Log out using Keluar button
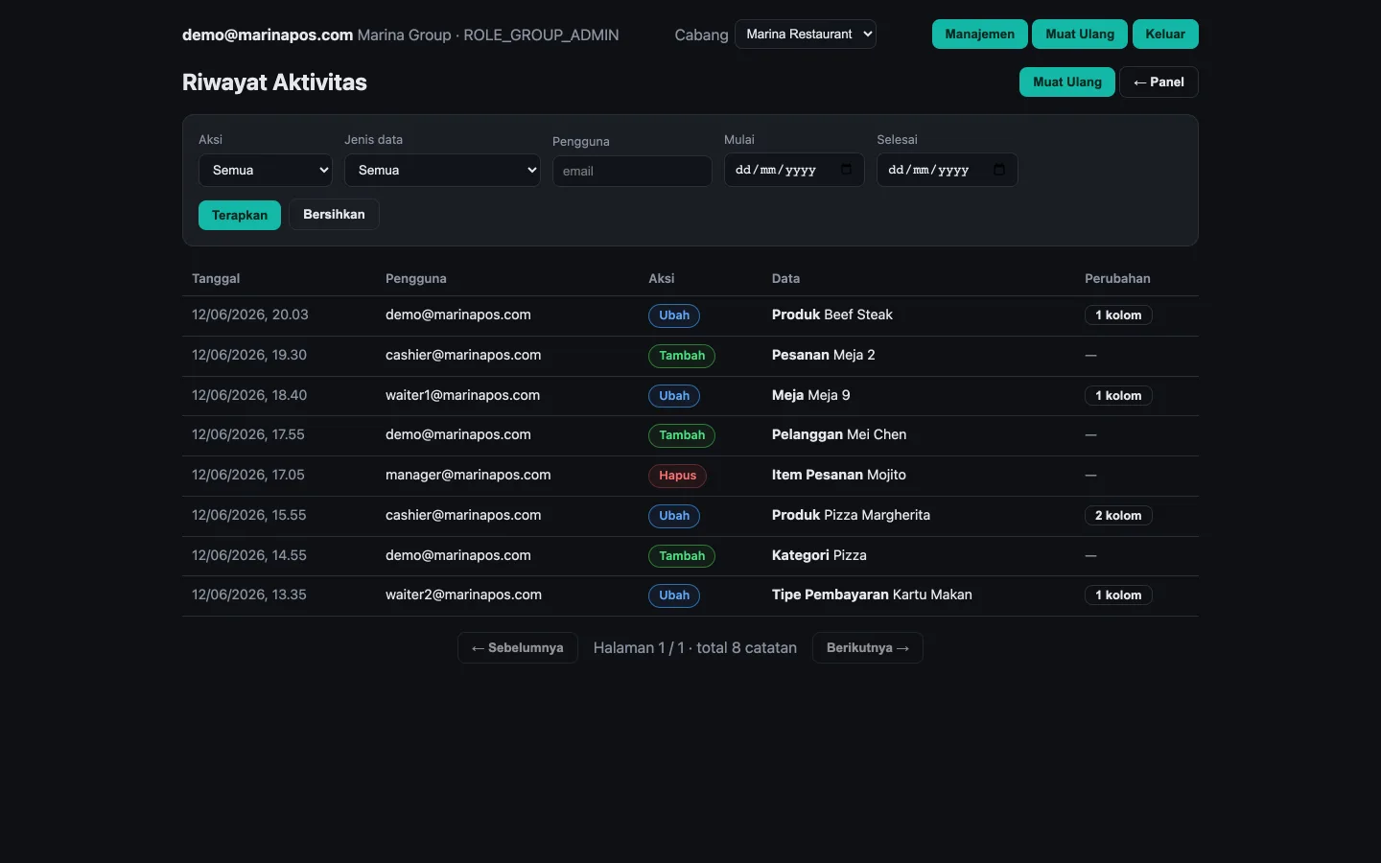 point(1165,34)
